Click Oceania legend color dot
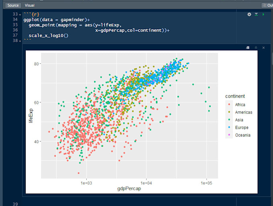 pos(229,135)
